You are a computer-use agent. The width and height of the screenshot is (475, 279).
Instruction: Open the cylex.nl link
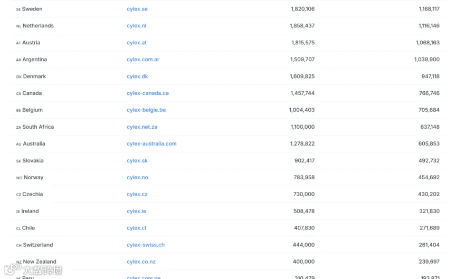pyautogui.click(x=136, y=26)
